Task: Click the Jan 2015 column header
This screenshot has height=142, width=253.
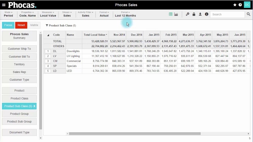Action: click(152, 35)
